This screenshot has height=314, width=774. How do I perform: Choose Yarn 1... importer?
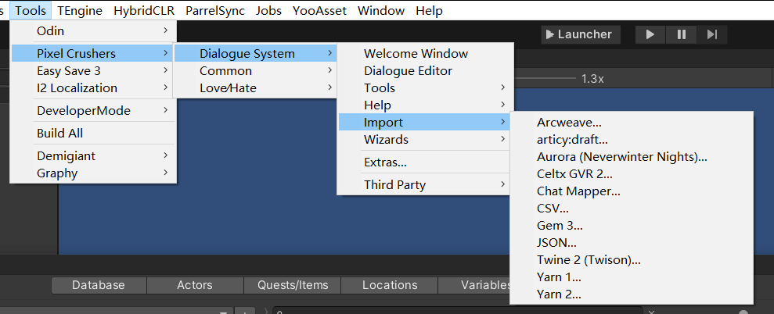point(632,277)
